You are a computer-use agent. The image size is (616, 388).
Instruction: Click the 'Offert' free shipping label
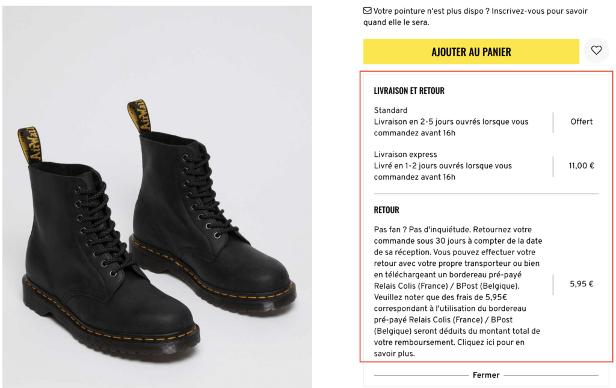tap(581, 122)
